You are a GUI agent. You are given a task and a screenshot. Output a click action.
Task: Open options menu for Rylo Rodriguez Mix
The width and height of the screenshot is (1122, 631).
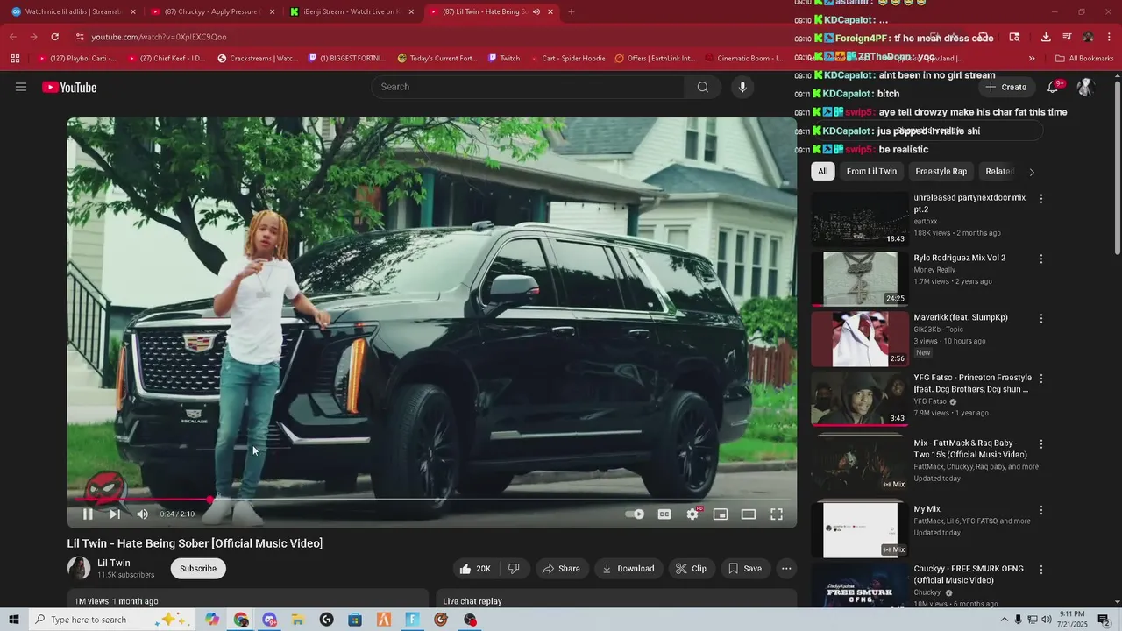[x=1041, y=259]
